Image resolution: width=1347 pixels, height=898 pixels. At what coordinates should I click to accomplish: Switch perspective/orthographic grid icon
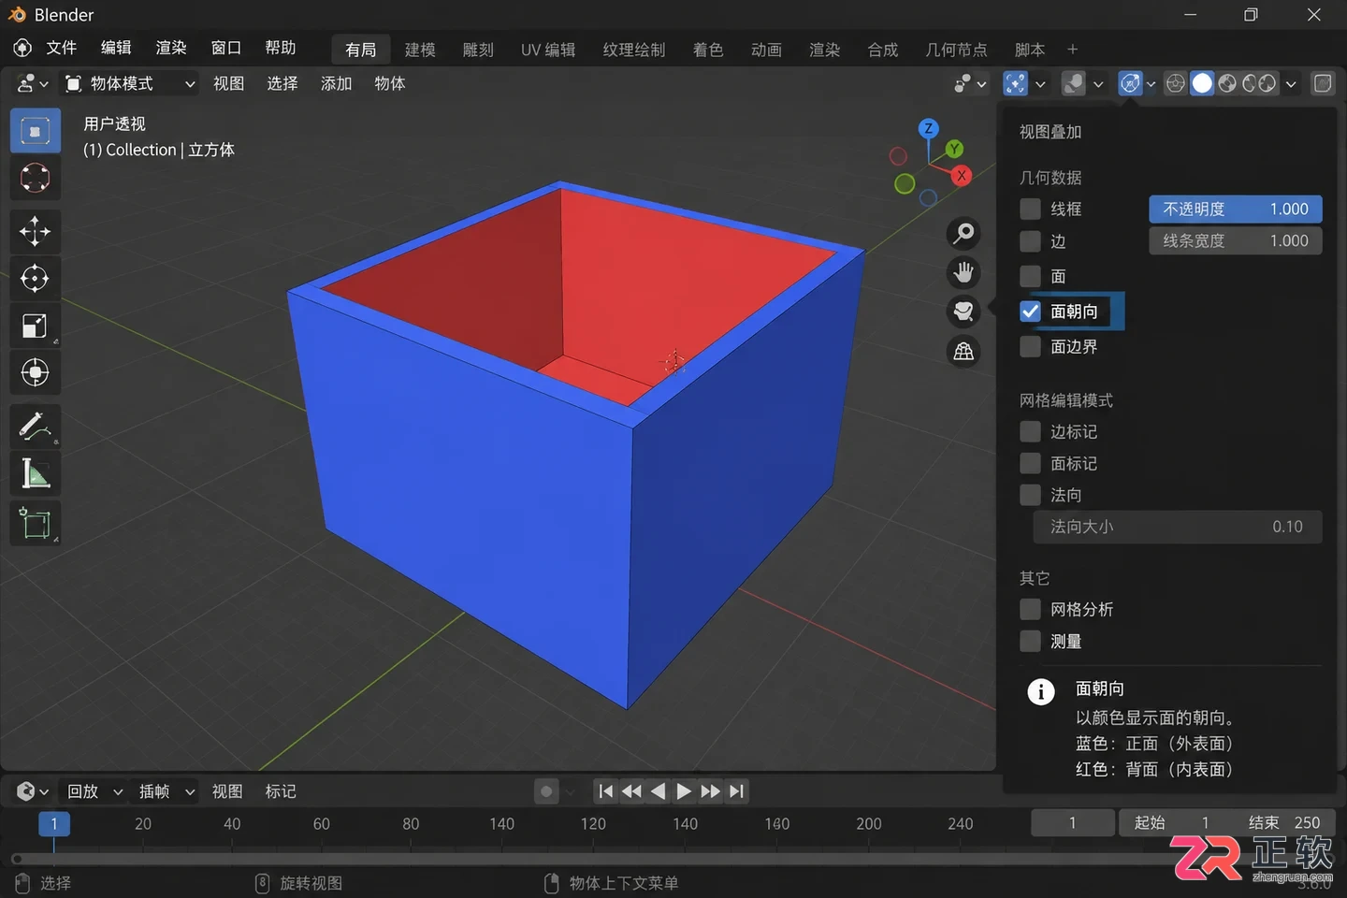pos(963,352)
